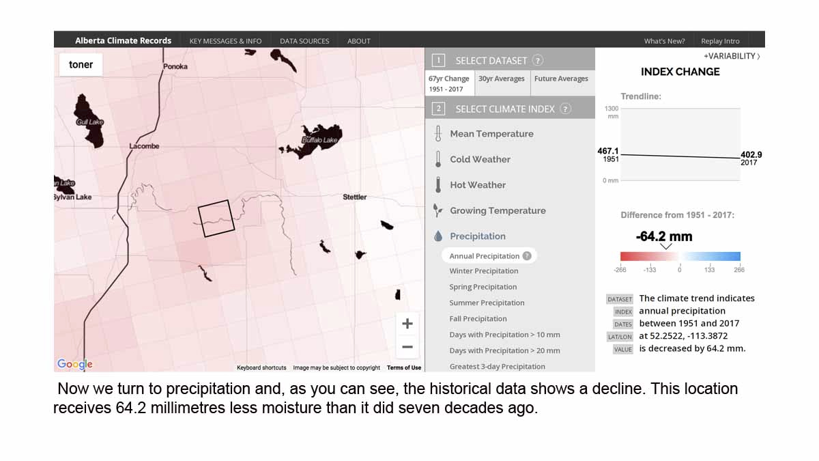Choose the Growing Temperature index icon
Image resolution: width=819 pixels, height=461 pixels.
click(437, 210)
